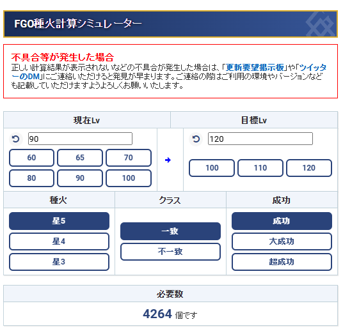
Task: Open the ツイッターのDM link
Action: (x=169, y=72)
